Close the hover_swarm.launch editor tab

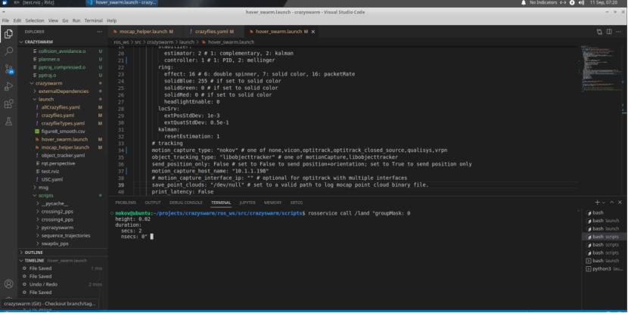(312, 32)
